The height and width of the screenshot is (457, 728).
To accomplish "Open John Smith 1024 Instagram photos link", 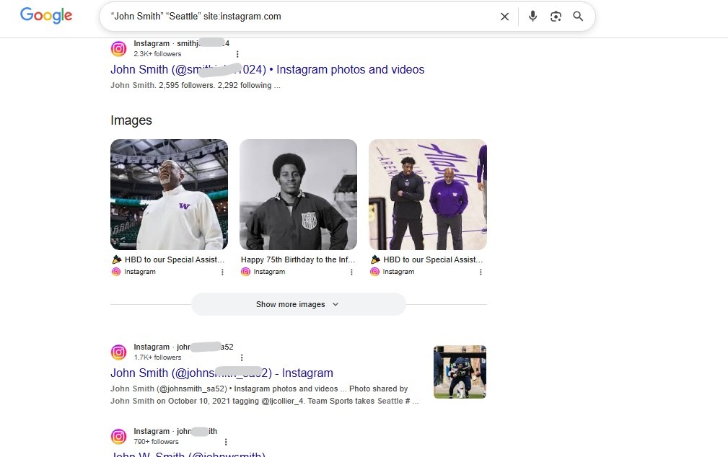I will click(x=267, y=70).
